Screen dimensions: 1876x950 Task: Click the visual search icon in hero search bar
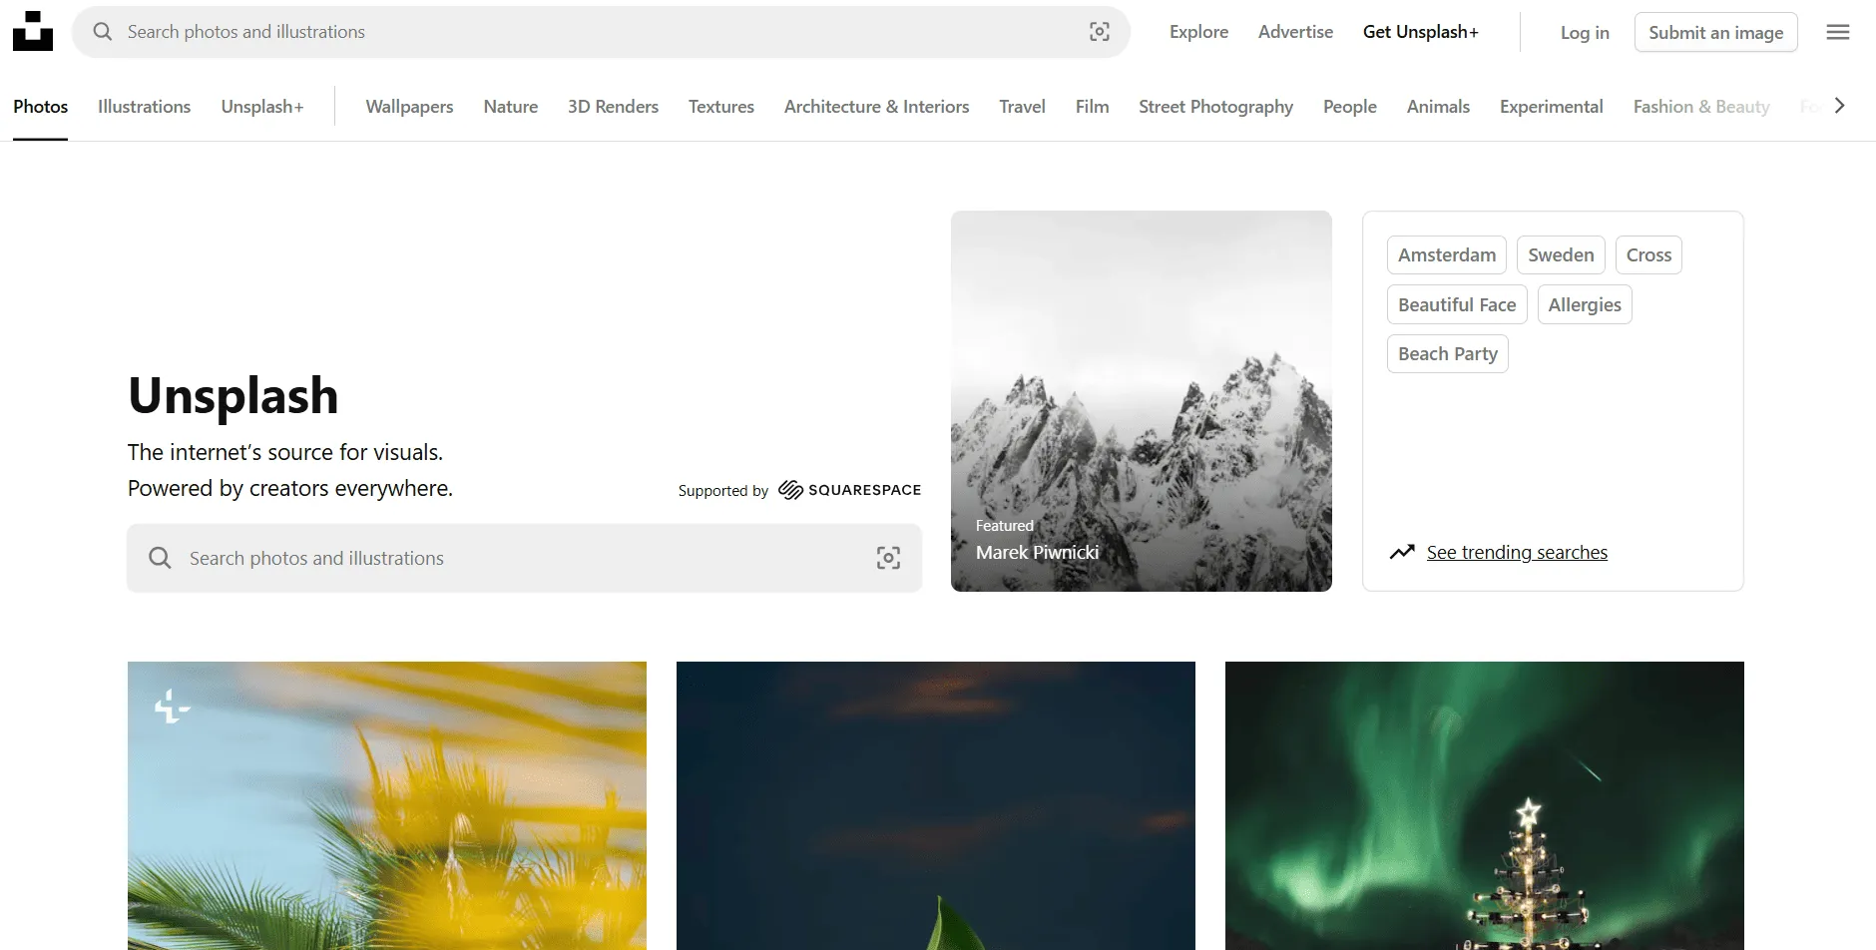887,557
